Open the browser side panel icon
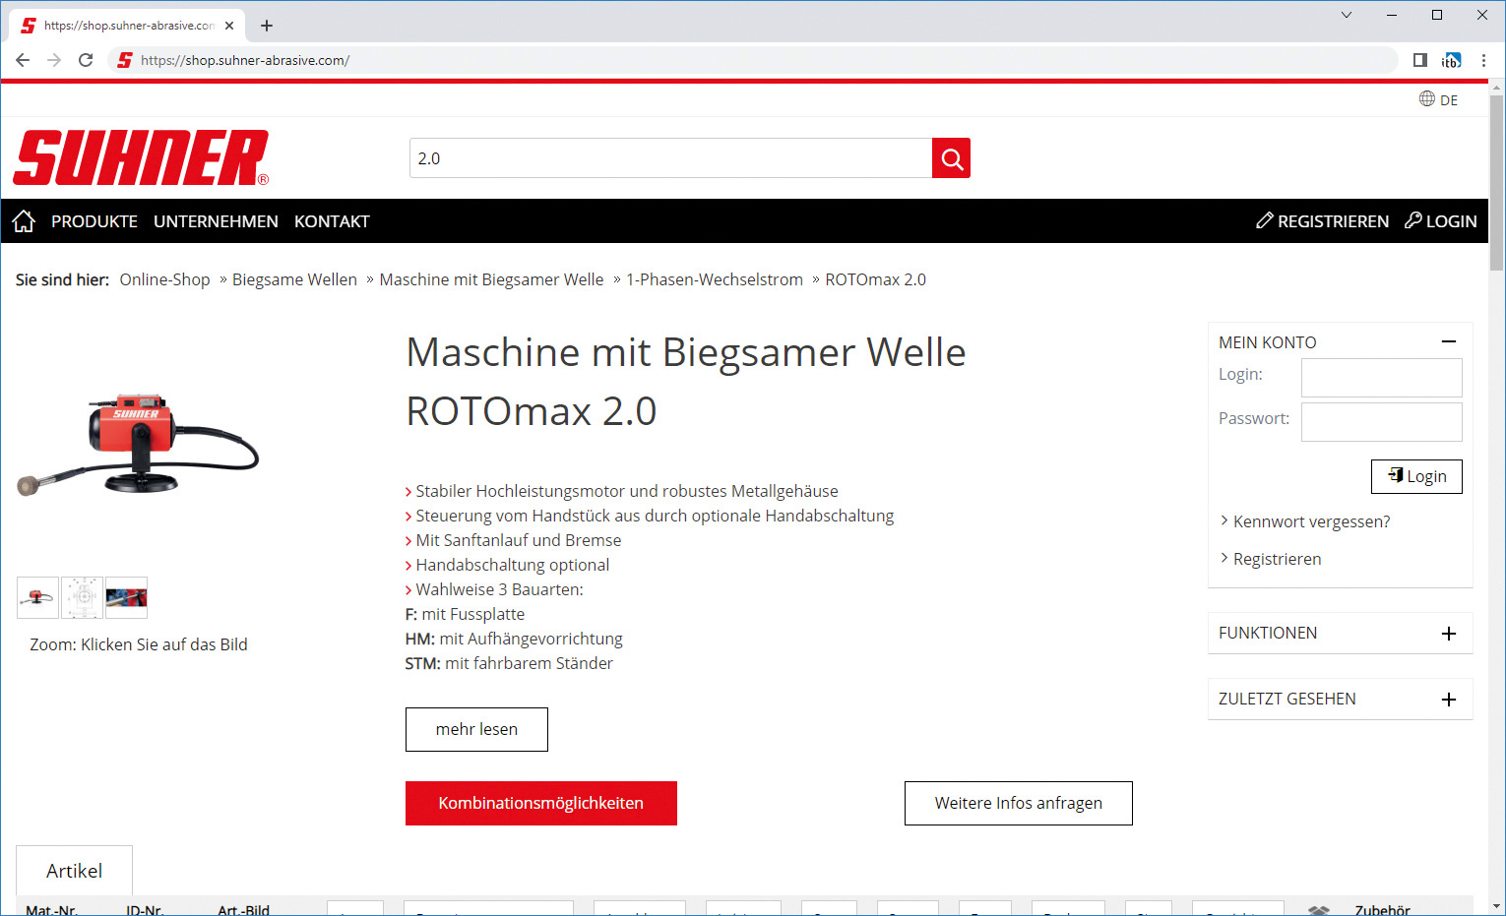 (1419, 60)
